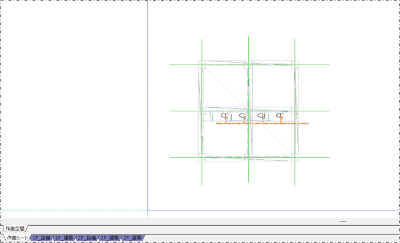Click the bottom green horizontal grid line

[x=183, y=157]
